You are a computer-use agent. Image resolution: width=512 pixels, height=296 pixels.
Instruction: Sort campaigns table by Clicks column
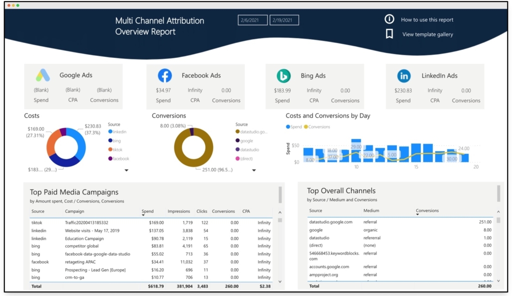202,211
